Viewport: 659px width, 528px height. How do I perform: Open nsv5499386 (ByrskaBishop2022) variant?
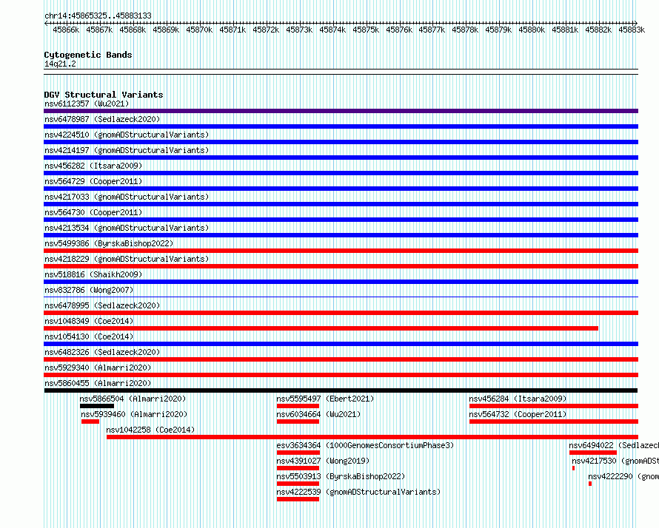(x=109, y=243)
